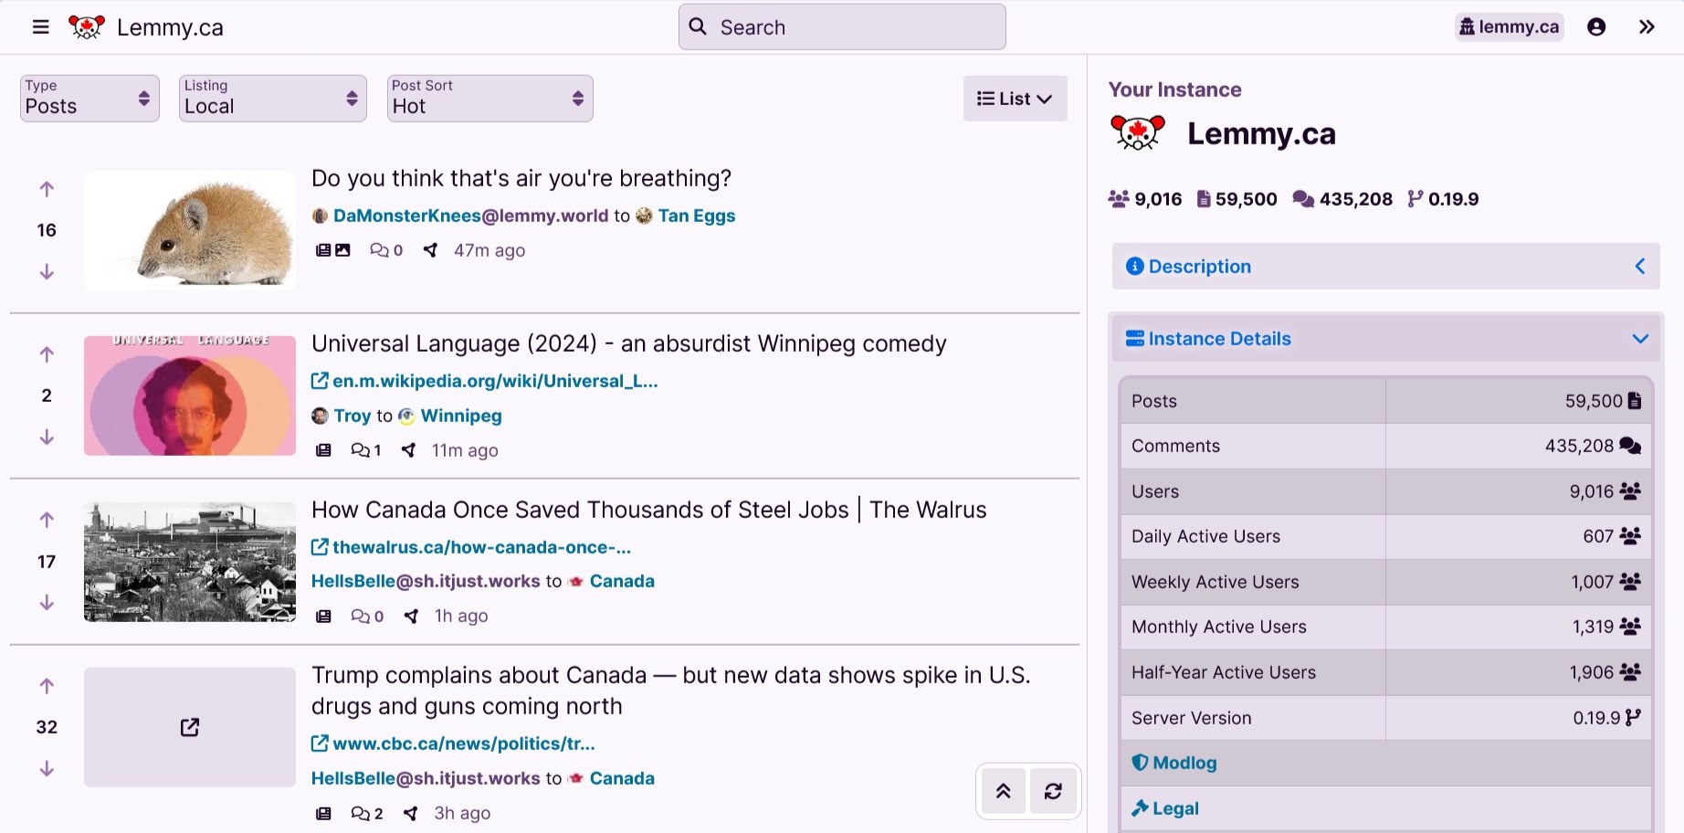Image resolution: width=1684 pixels, height=833 pixels.
Task: Refresh the feed with reload button
Action: [1053, 791]
